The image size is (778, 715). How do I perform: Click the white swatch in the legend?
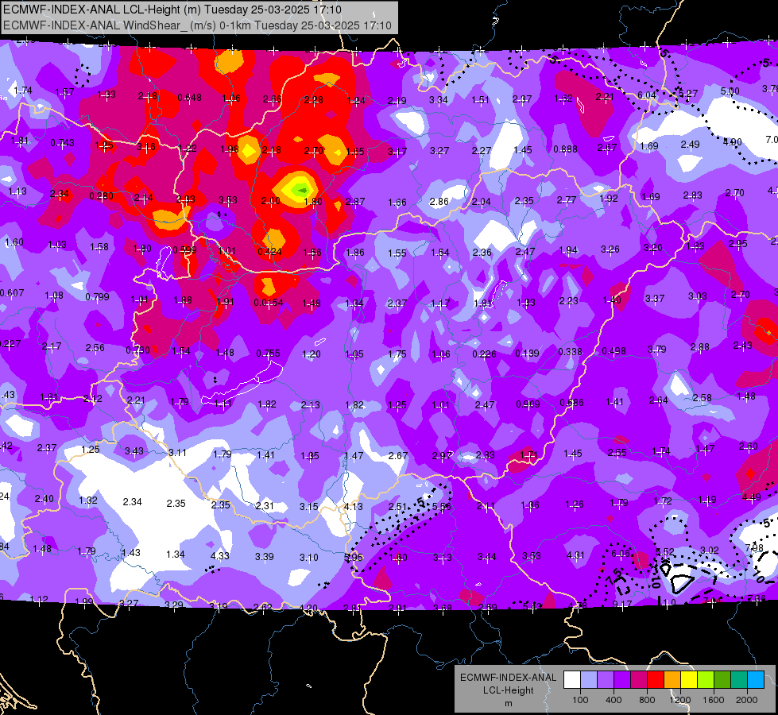572,680
